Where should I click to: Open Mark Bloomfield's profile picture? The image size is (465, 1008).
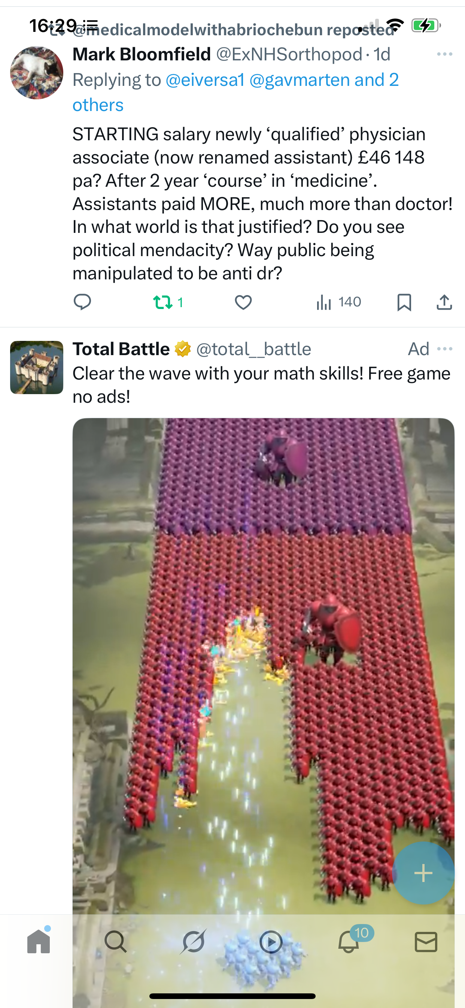[x=37, y=73]
